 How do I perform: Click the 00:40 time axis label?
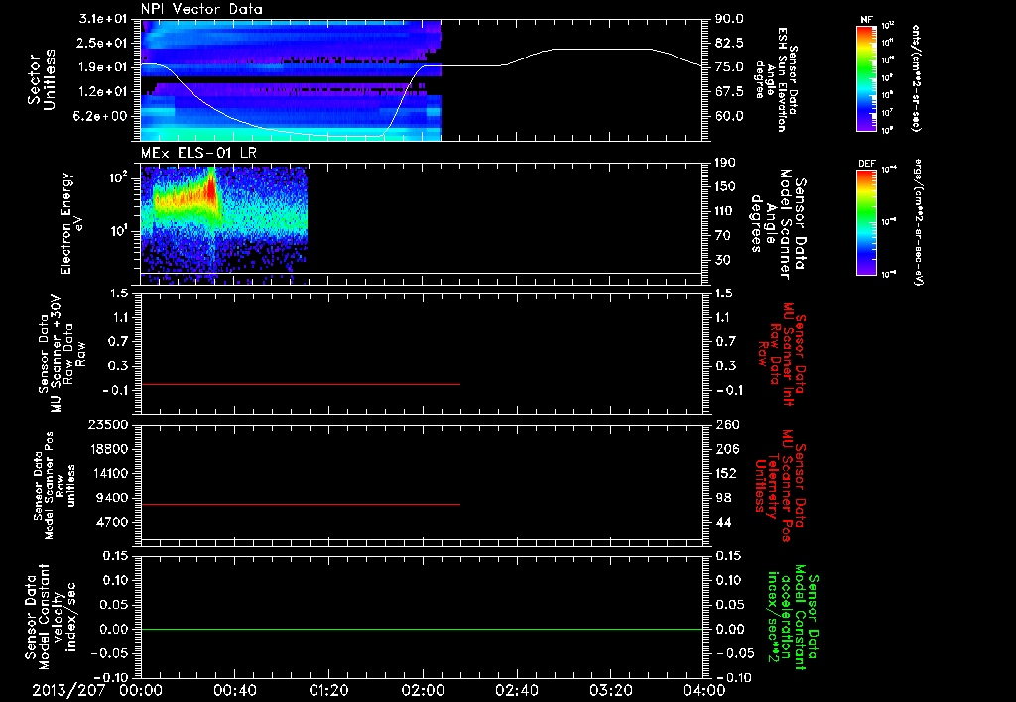point(234,690)
